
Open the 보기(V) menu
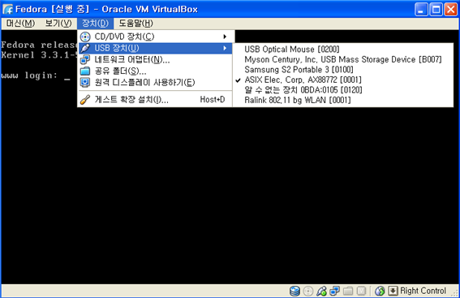(x=58, y=24)
